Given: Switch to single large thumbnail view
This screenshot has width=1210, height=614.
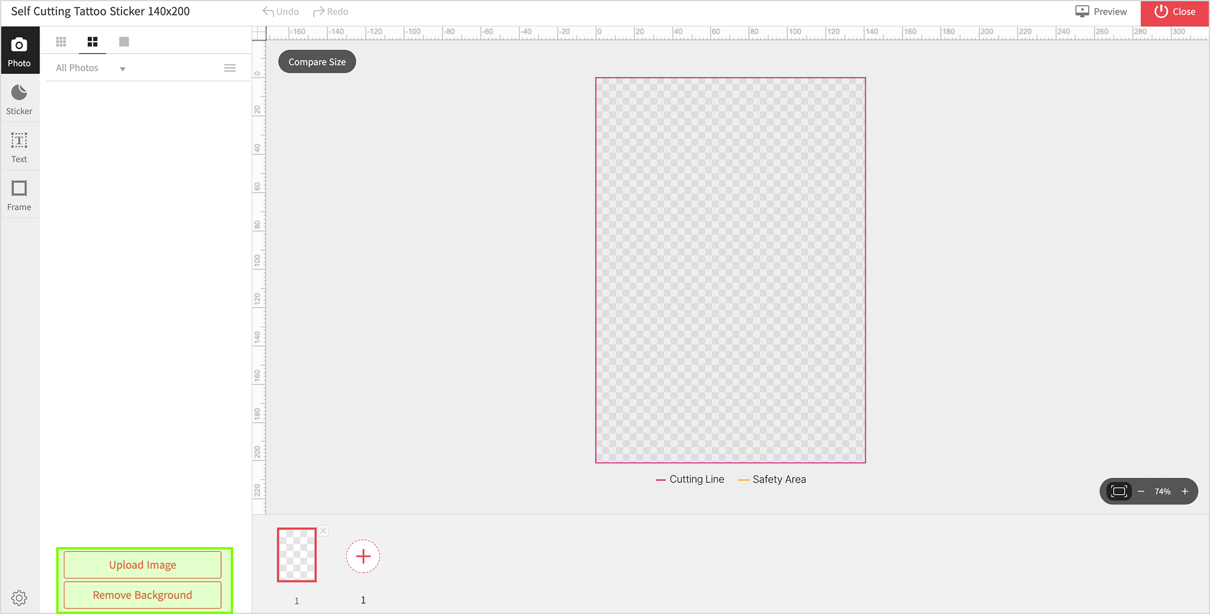Looking at the screenshot, I should click(124, 42).
